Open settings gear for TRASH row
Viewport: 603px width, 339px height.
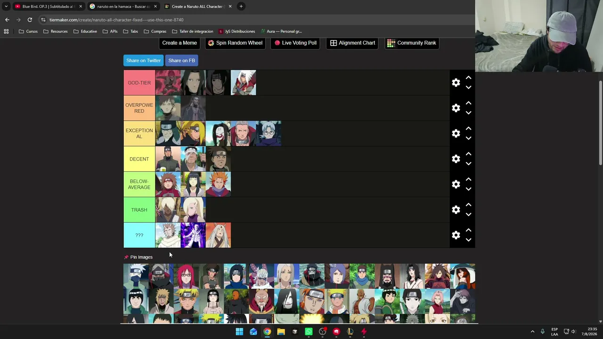point(456,210)
